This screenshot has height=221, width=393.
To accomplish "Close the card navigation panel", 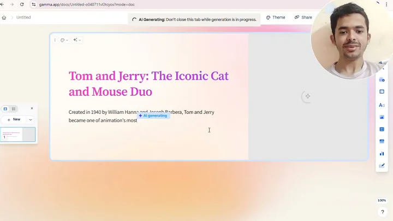I will tap(32, 108).
